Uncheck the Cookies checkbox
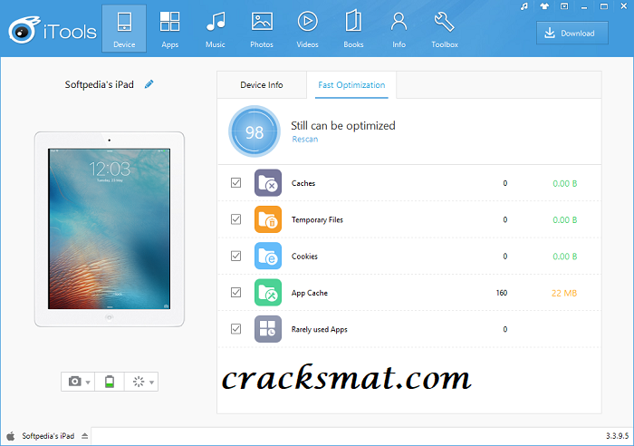 click(236, 256)
